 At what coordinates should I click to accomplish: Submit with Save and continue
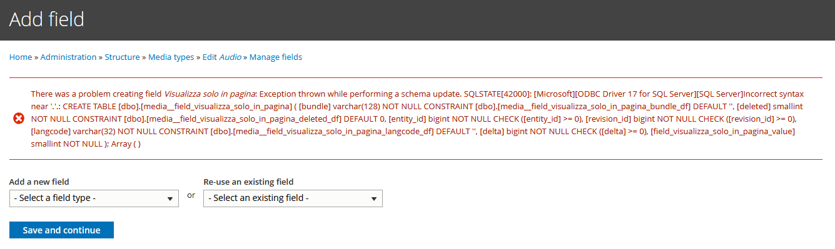pyautogui.click(x=61, y=230)
